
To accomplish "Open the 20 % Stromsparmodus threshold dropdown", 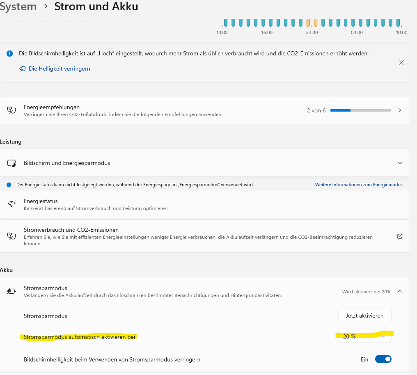I will point(364,337).
